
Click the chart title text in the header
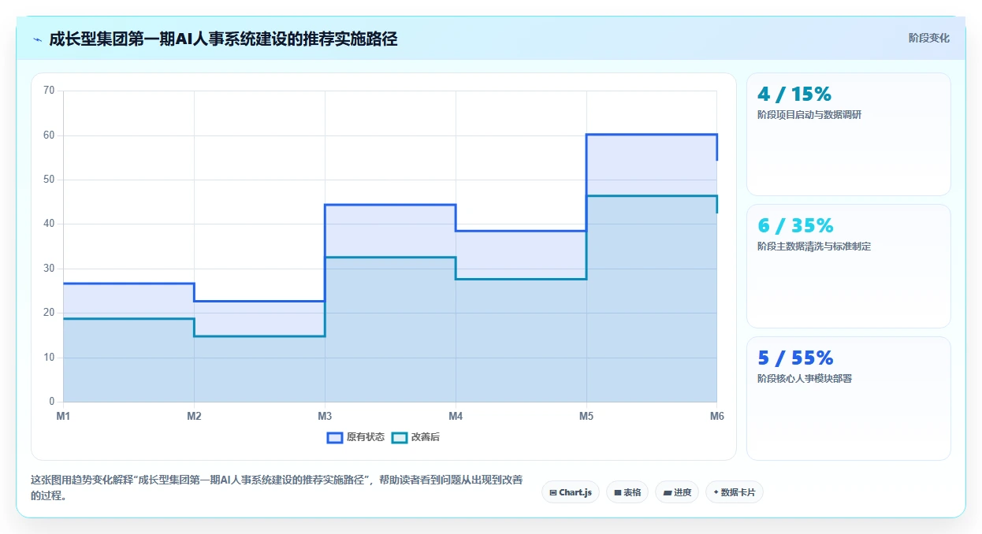[223, 39]
